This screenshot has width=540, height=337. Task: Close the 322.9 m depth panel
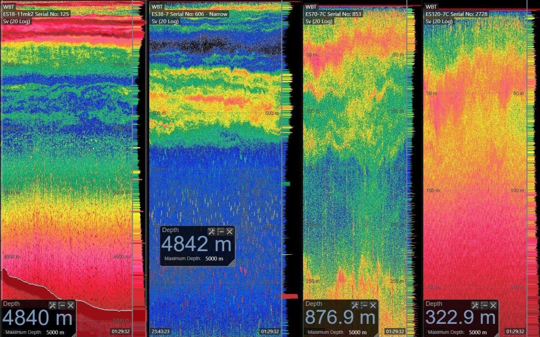click(x=493, y=305)
